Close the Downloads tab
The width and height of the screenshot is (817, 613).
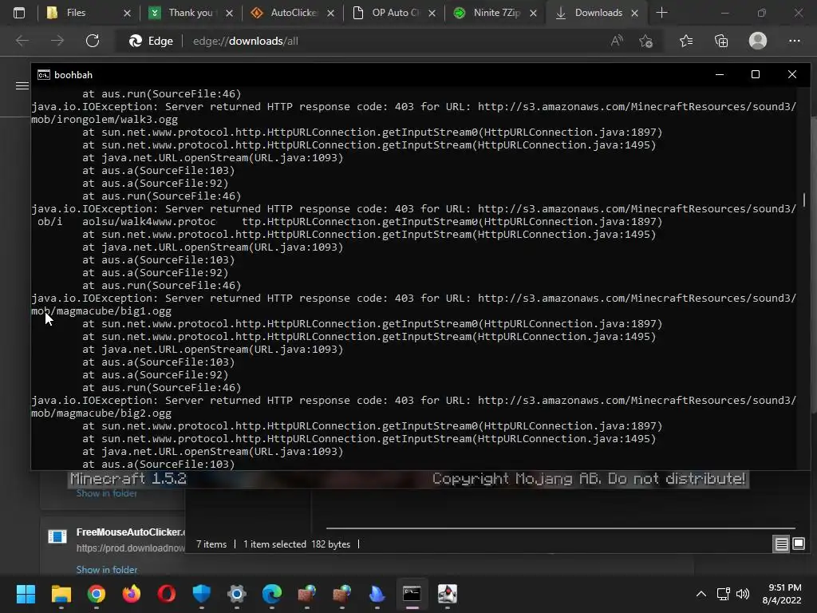634,14
